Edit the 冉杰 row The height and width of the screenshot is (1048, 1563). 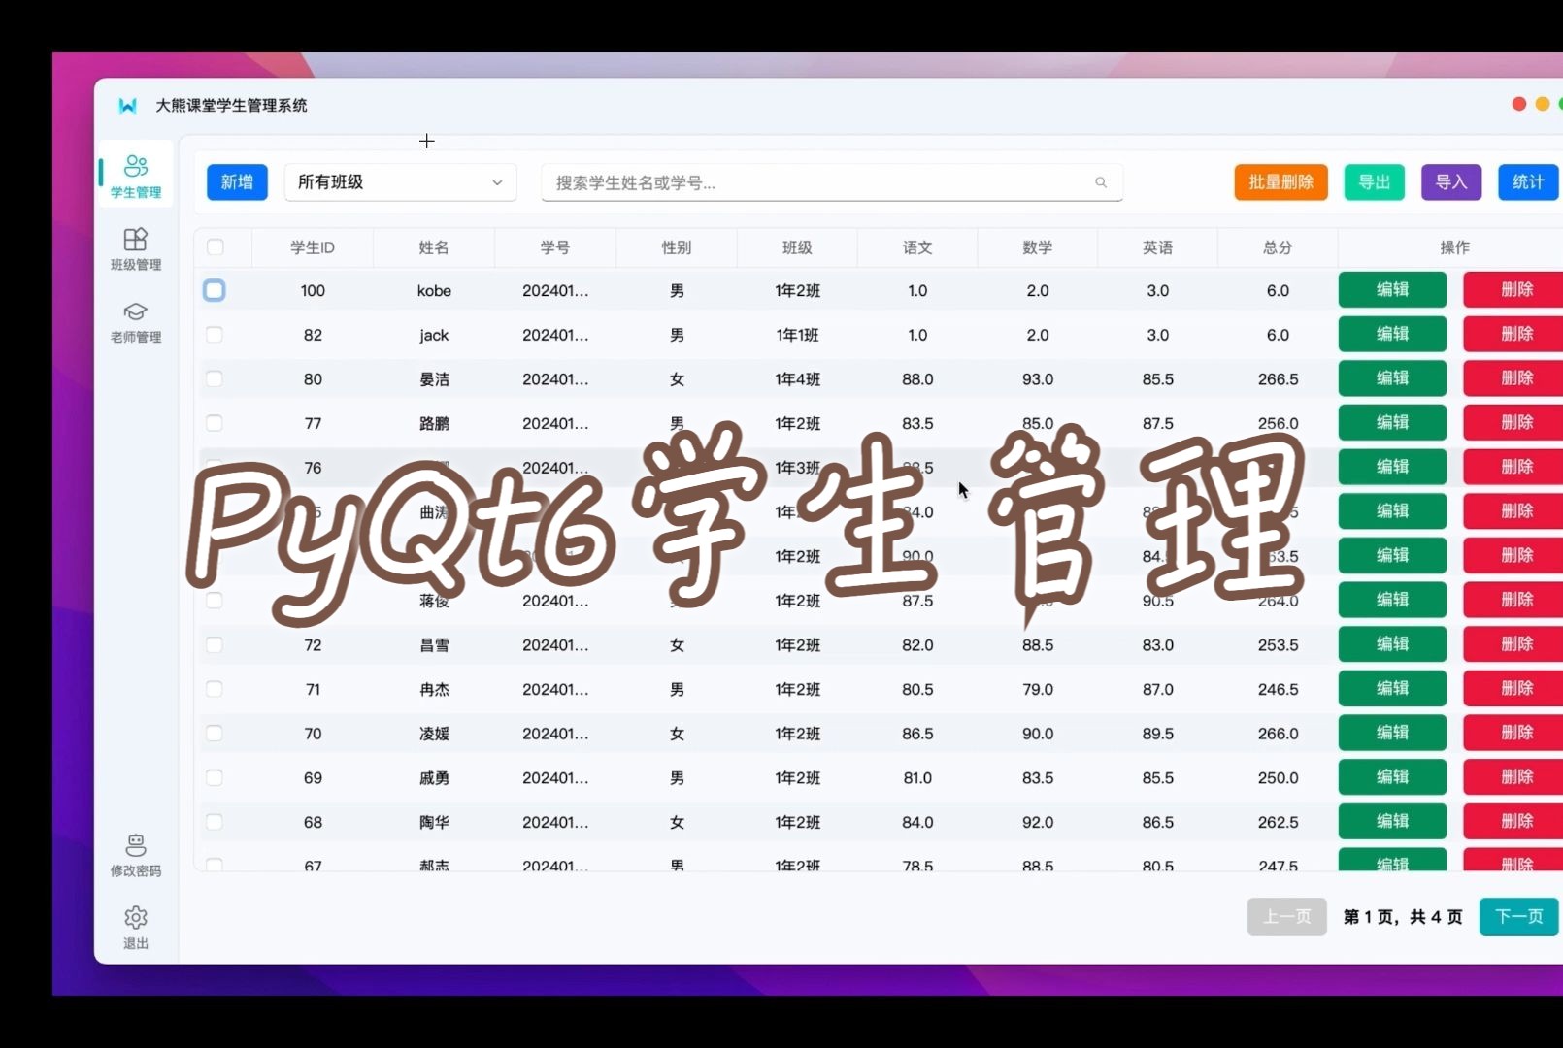[x=1392, y=688]
